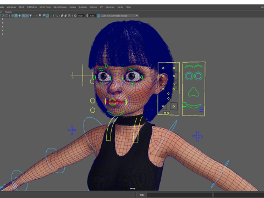Select top-right diamond slider in facial panel
Image resolution: width=264 pixels, height=198 pixels.
tap(174, 68)
